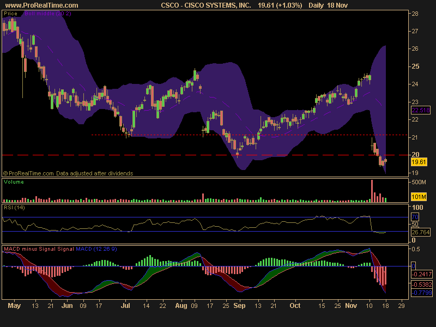The image size is (436, 327).
Task: Click the 500M volume axis label
Action: (x=419, y=183)
